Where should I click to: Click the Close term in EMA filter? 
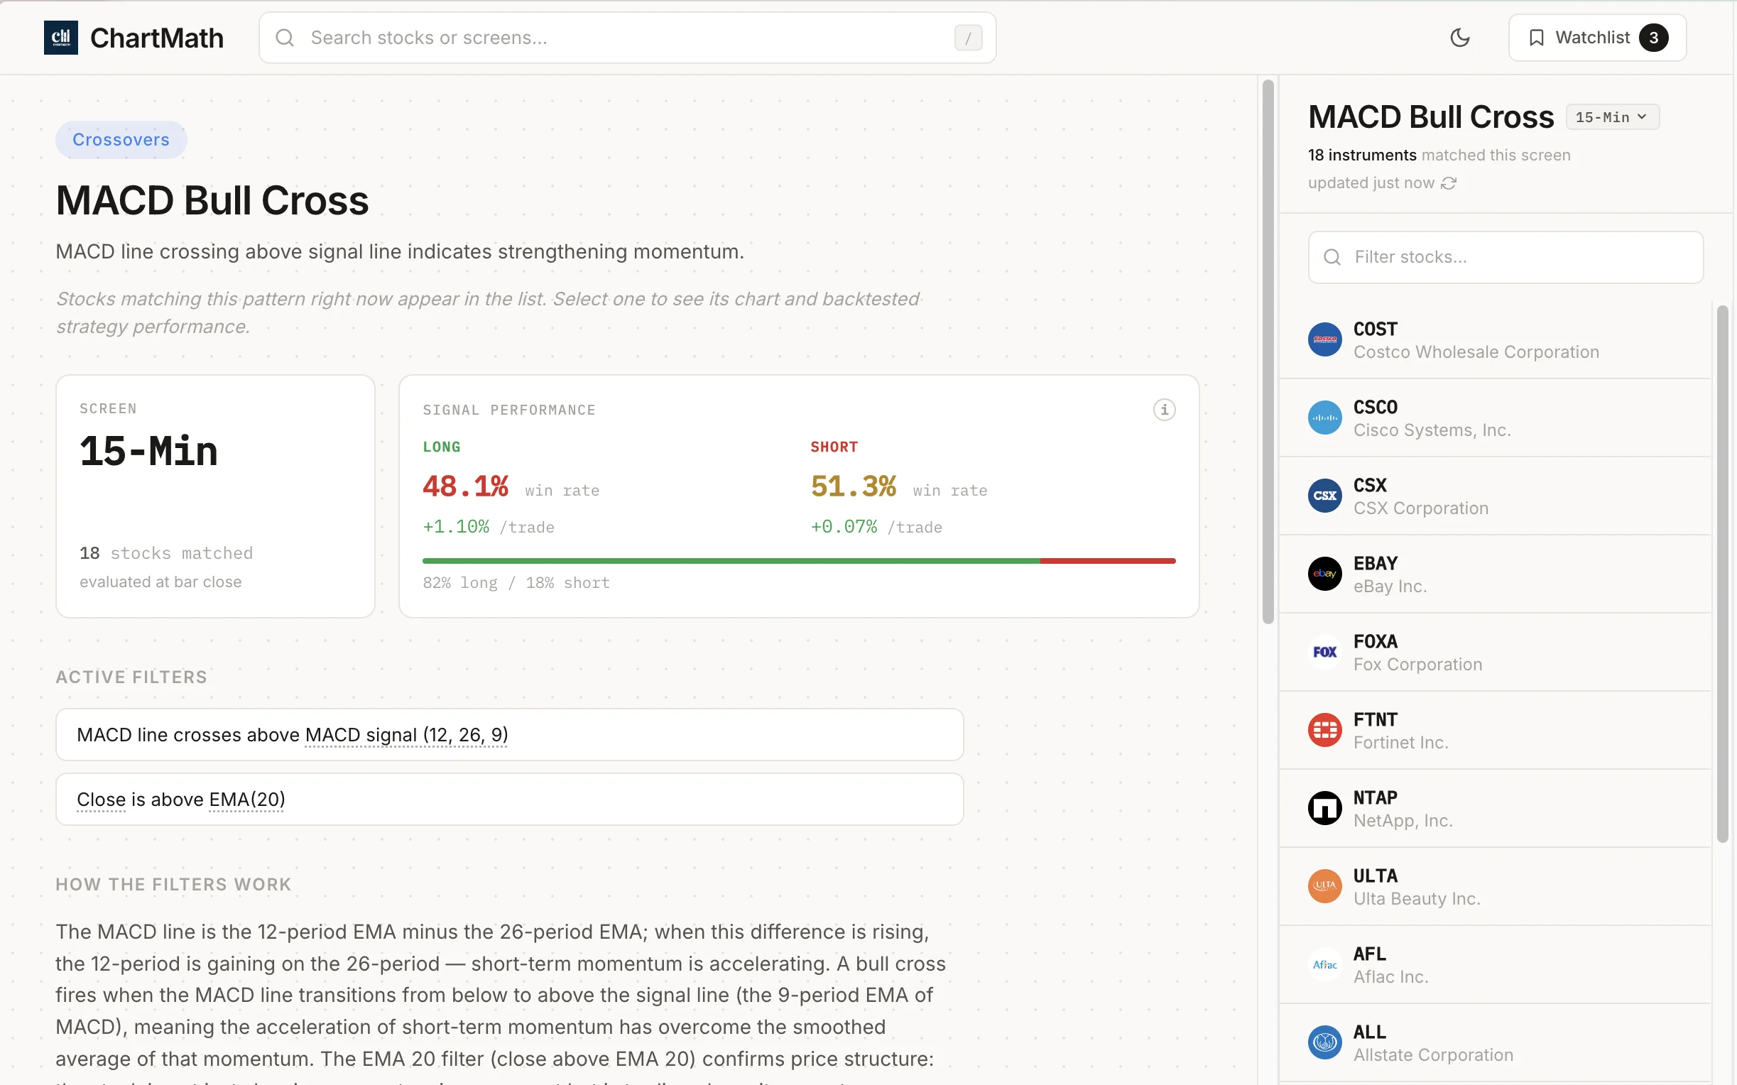coord(101,800)
